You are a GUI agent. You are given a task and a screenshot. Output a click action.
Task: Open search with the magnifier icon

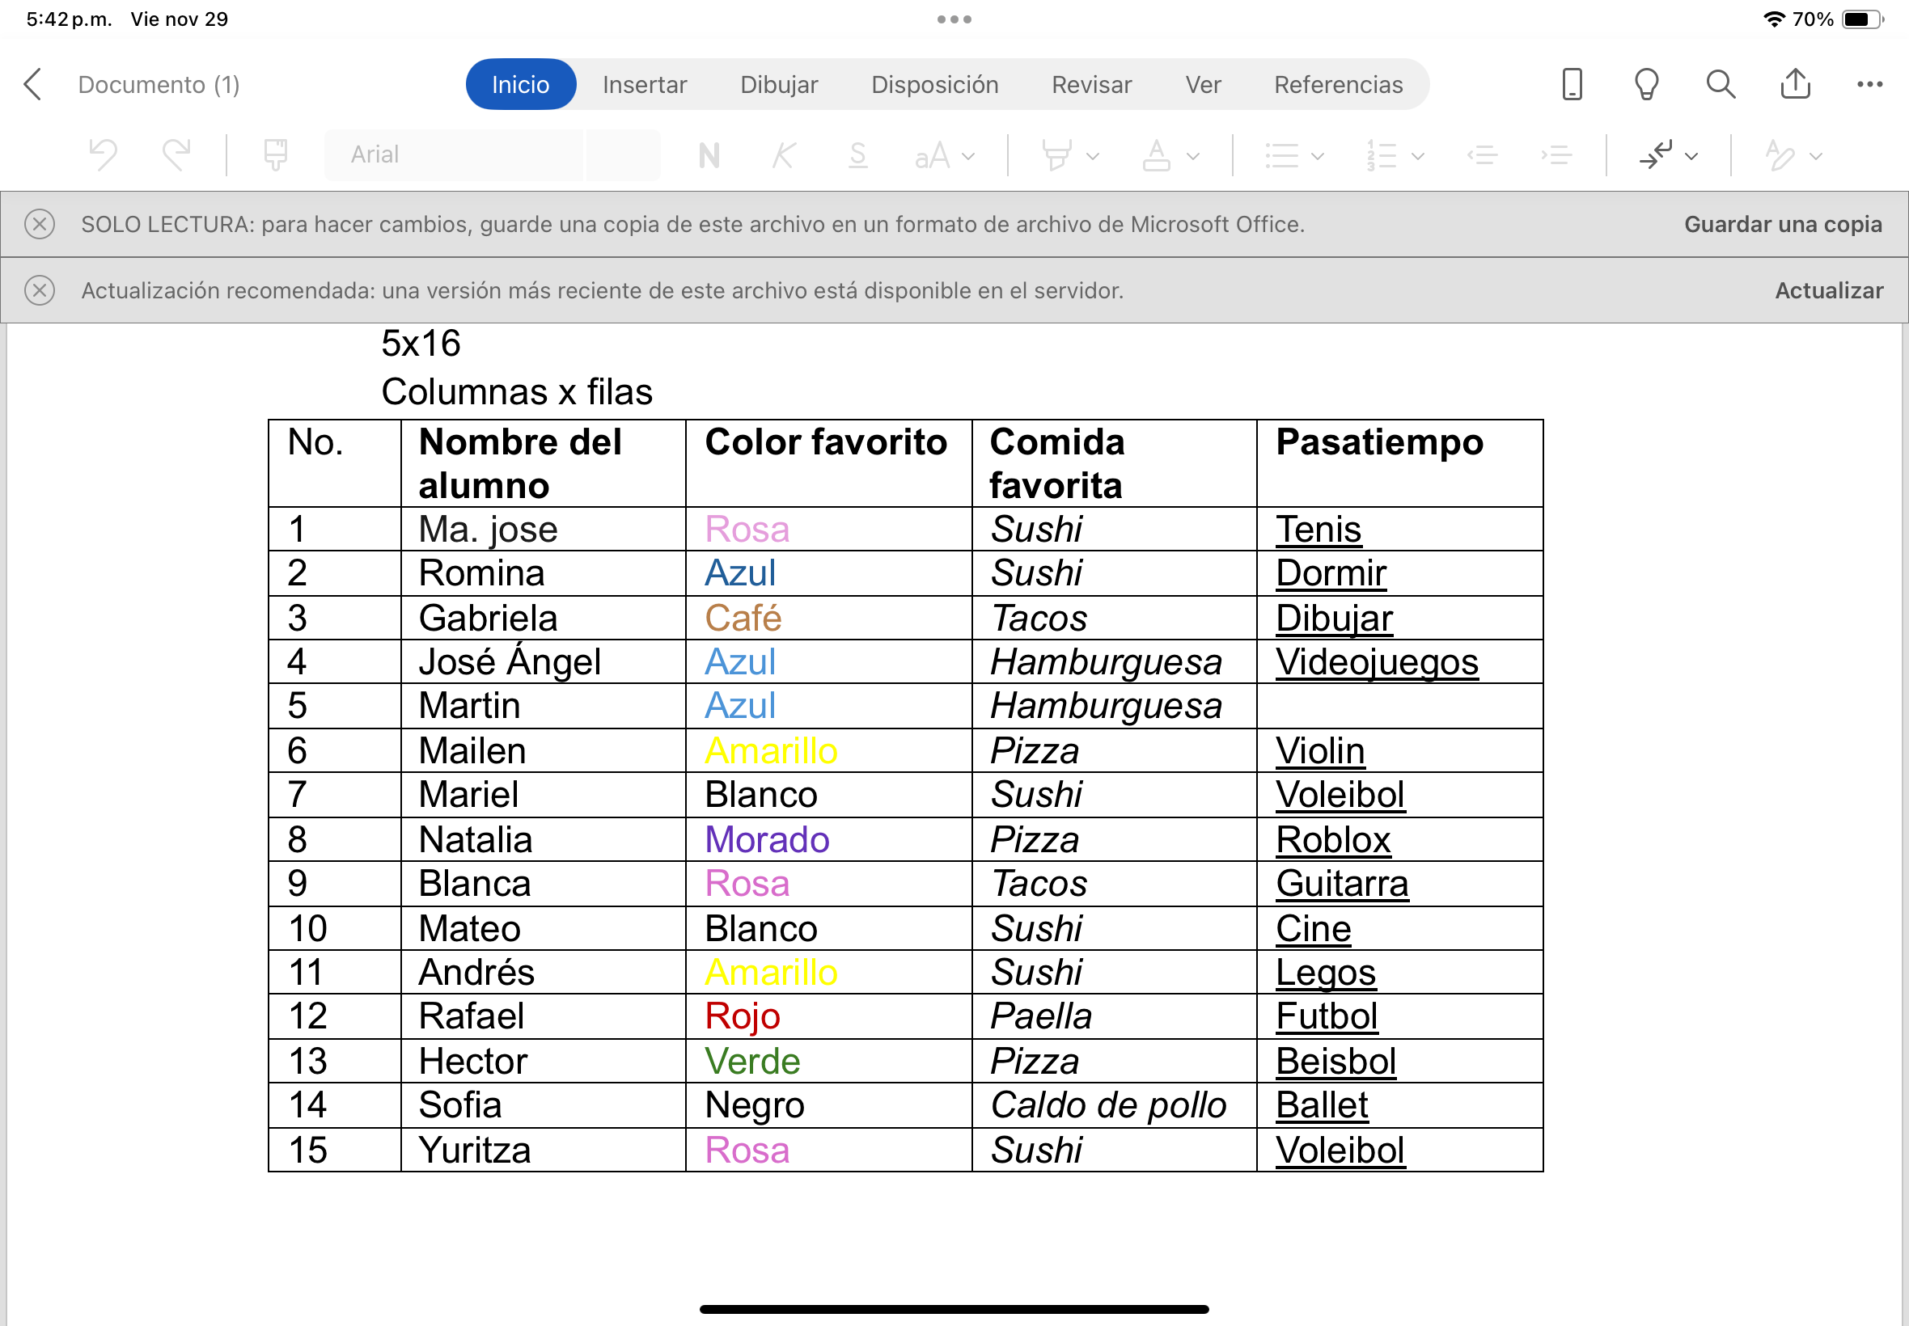(x=1721, y=85)
